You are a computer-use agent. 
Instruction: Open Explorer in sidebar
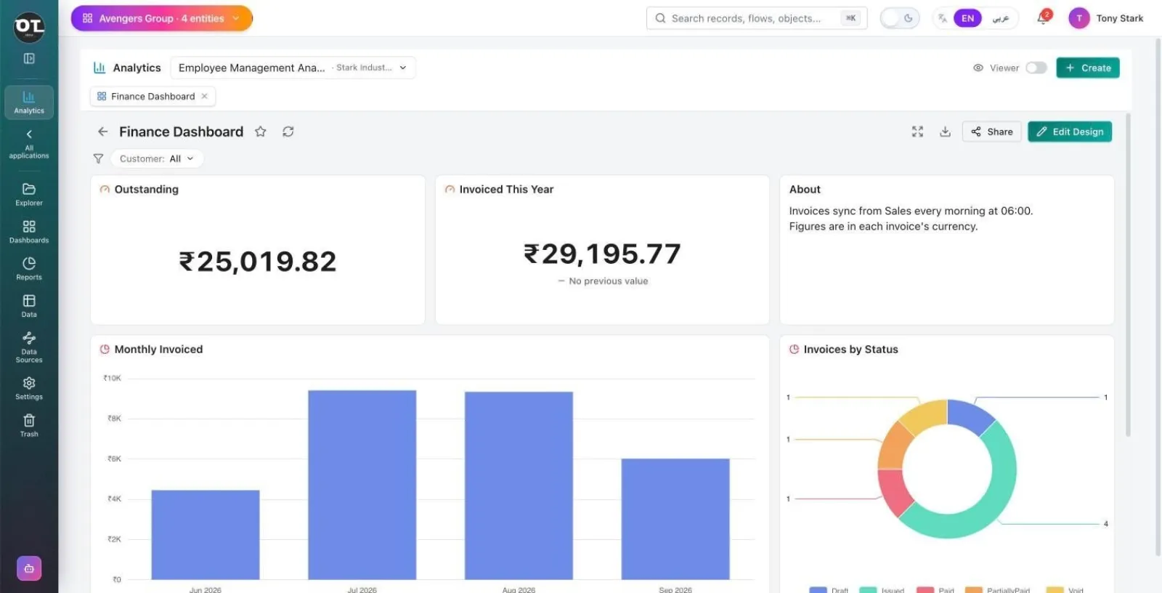[29, 194]
